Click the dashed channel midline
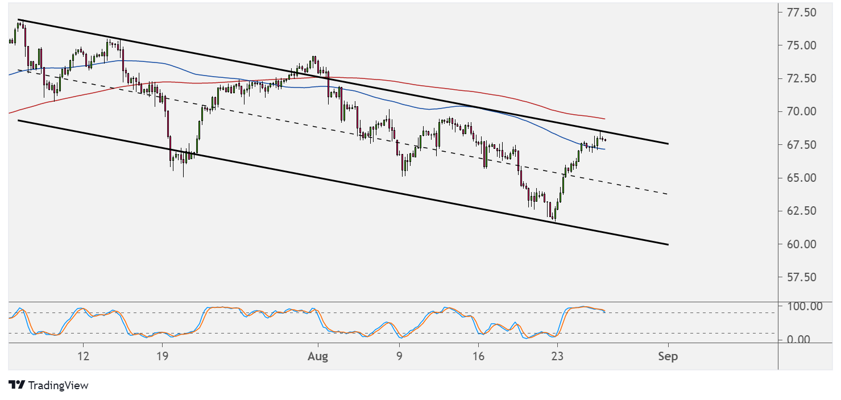841x400 pixels. click(341, 131)
